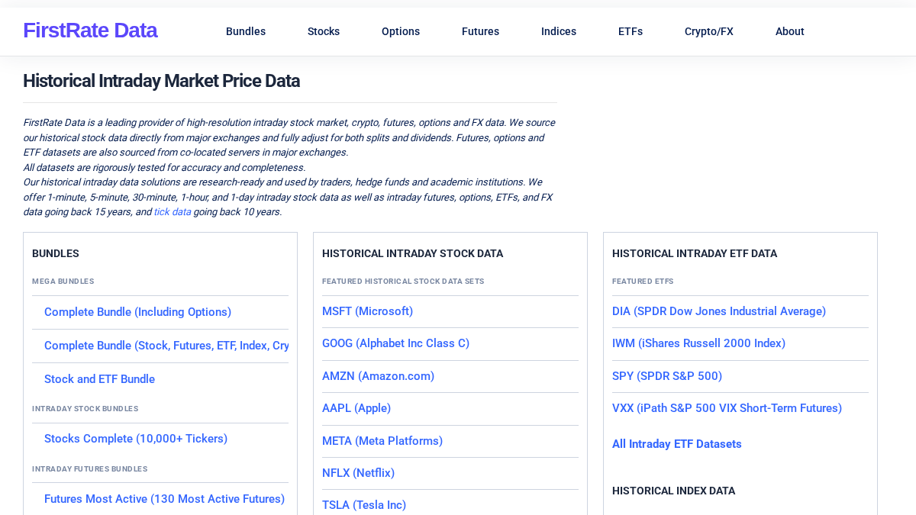The image size is (916, 515).
Task: Click the HISTORICAL INTRADAY STOCK DATA heading
Action: pos(412,253)
